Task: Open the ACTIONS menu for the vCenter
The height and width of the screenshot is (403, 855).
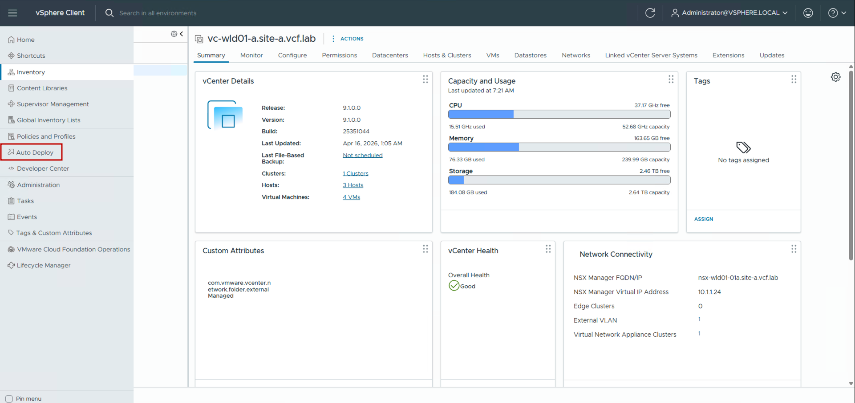Action: coord(348,39)
